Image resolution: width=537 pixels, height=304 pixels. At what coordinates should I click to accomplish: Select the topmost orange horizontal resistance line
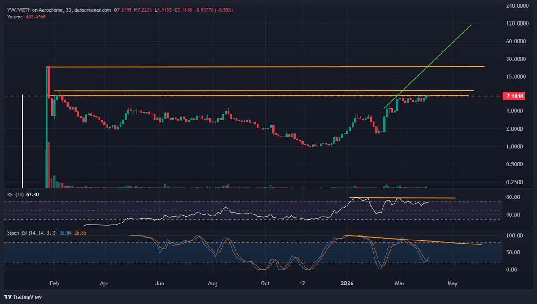[269, 67]
